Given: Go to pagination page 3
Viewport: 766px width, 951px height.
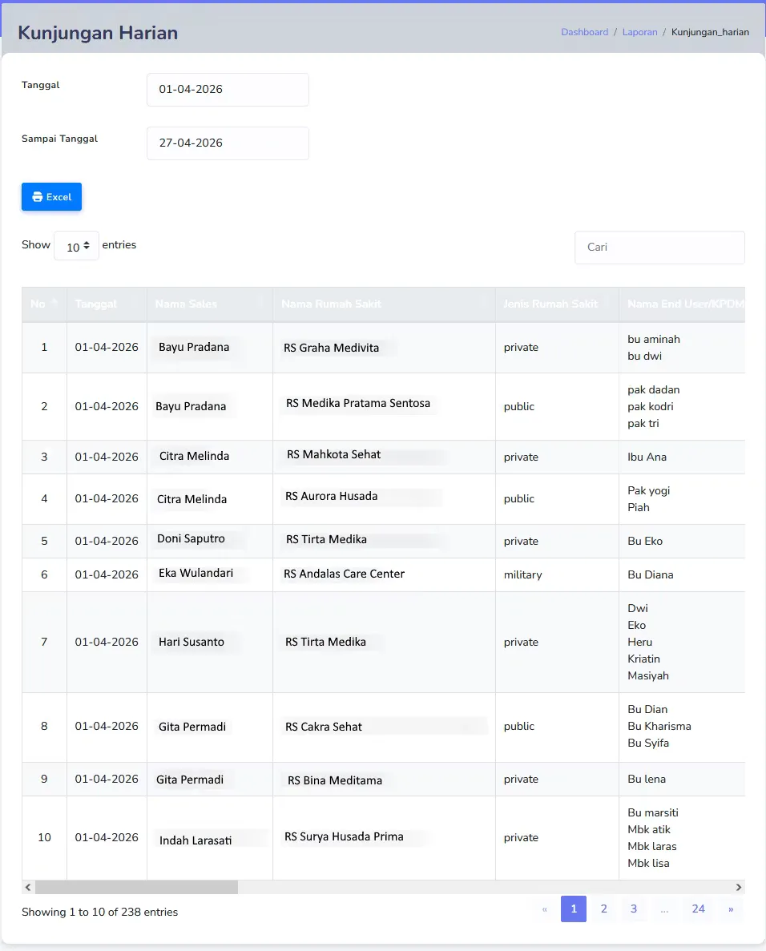Looking at the screenshot, I should click(634, 909).
